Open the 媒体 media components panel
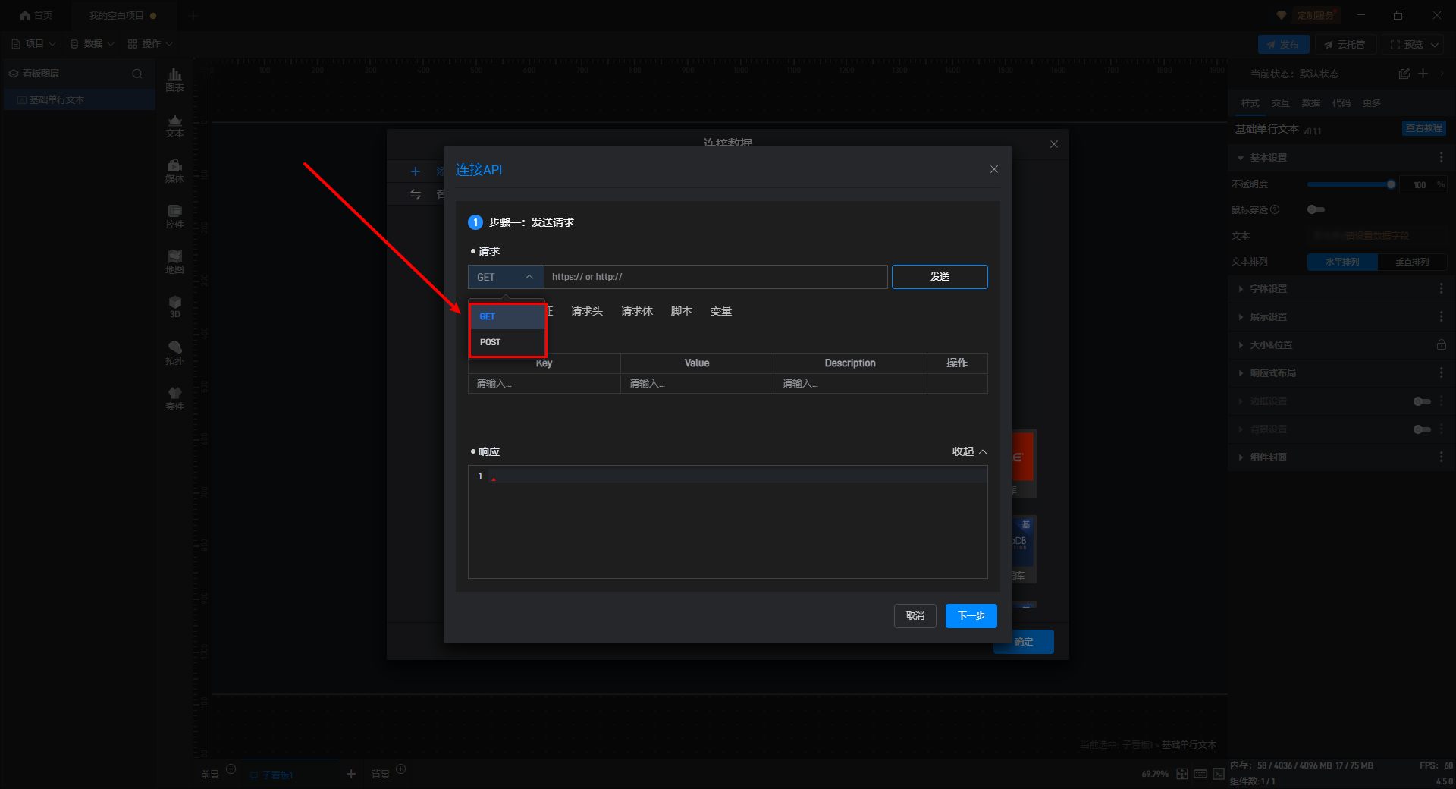Screen dimensions: 1456x789 pyautogui.click(x=174, y=171)
